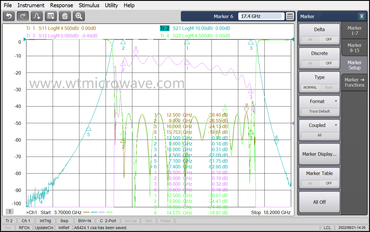Open Marker Display settings
The image size is (370, 232).
tap(319, 154)
